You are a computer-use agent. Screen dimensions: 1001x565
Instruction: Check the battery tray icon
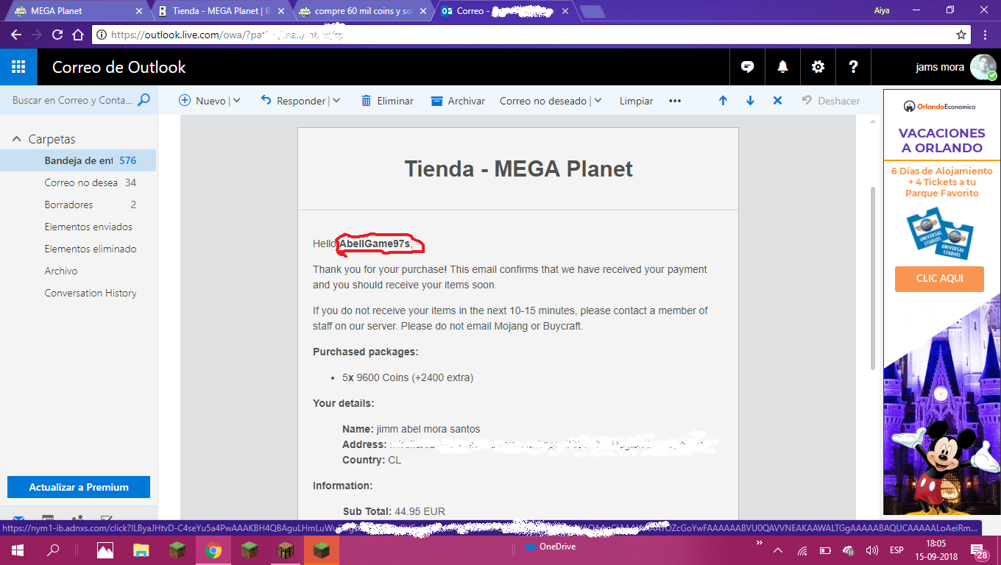pyautogui.click(x=825, y=550)
